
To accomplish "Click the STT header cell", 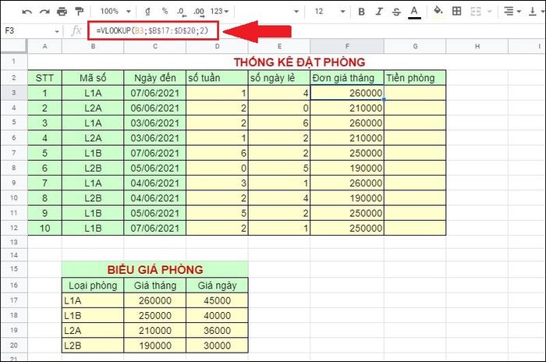I will [44, 78].
